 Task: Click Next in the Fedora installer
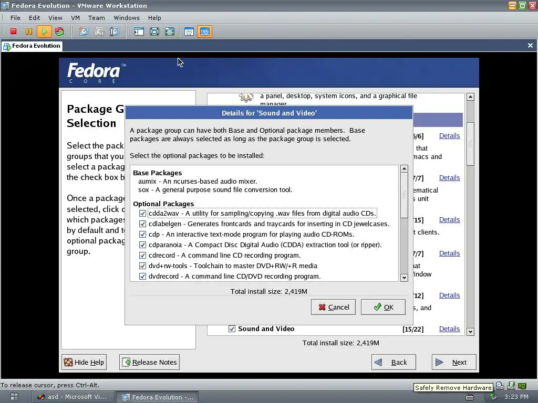[x=454, y=362]
